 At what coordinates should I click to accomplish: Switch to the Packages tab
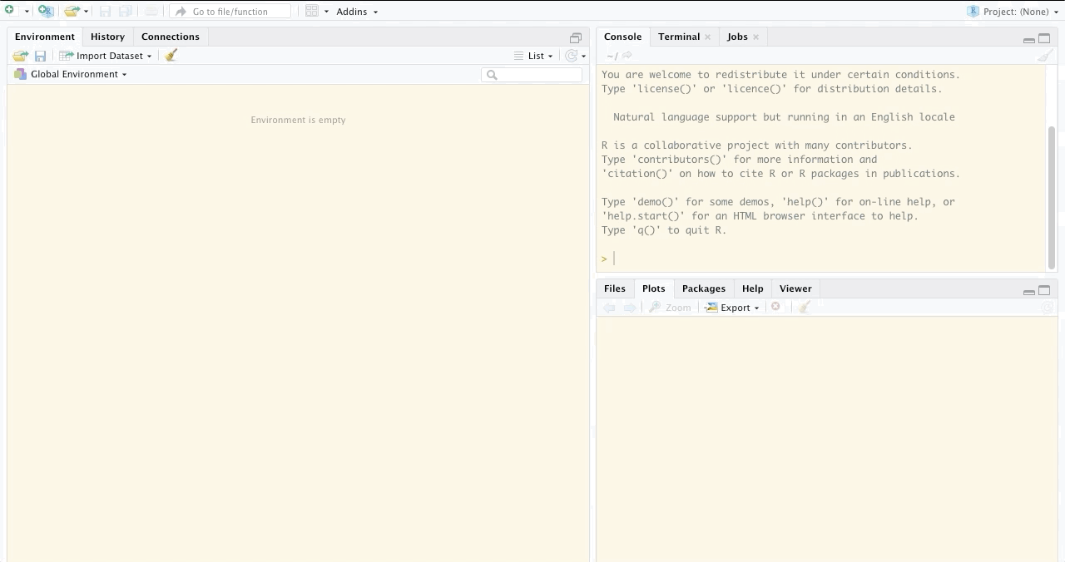click(x=703, y=288)
